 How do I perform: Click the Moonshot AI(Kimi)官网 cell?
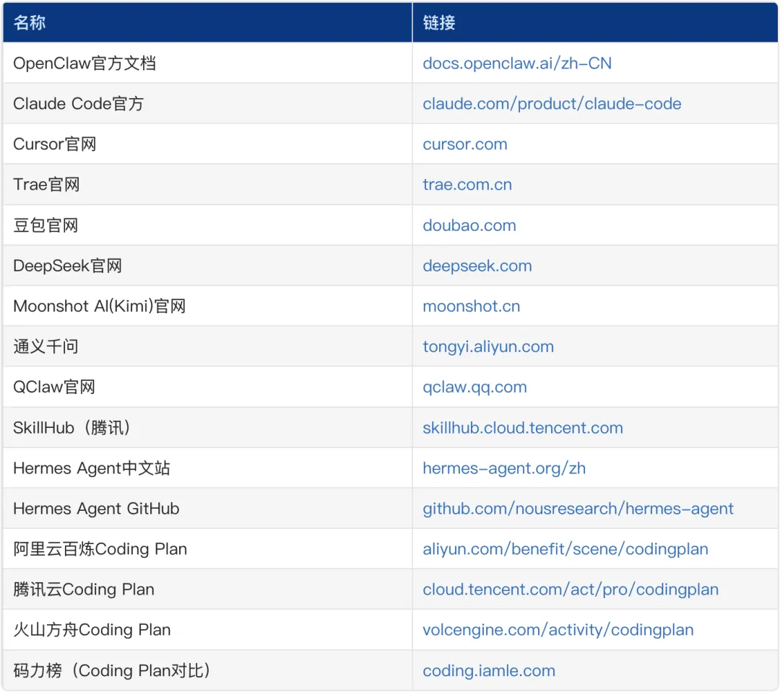tap(207, 306)
